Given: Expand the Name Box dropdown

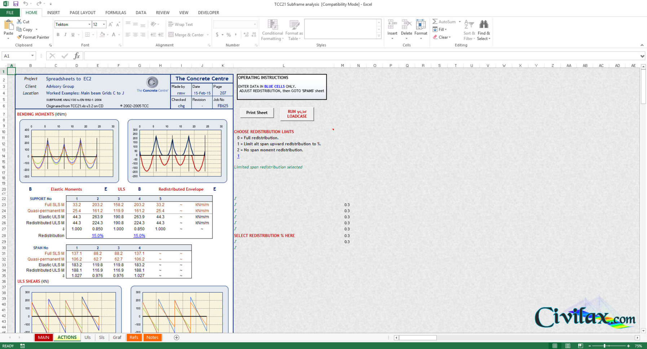Looking at the screenshot, I should tap(32, 56).
